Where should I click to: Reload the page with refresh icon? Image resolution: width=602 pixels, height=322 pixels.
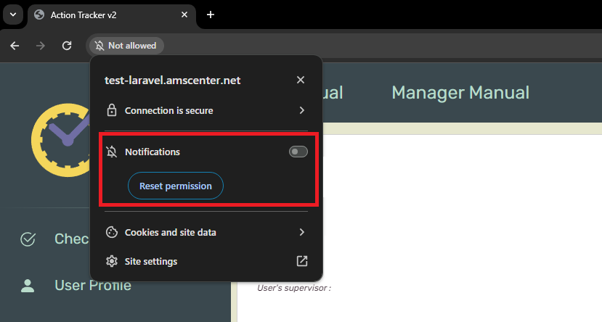click(x=67, y=46)
